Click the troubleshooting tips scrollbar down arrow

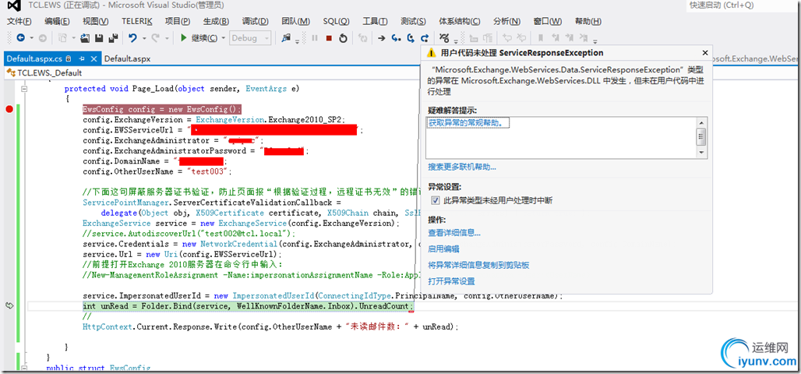(x=701, y=152)
